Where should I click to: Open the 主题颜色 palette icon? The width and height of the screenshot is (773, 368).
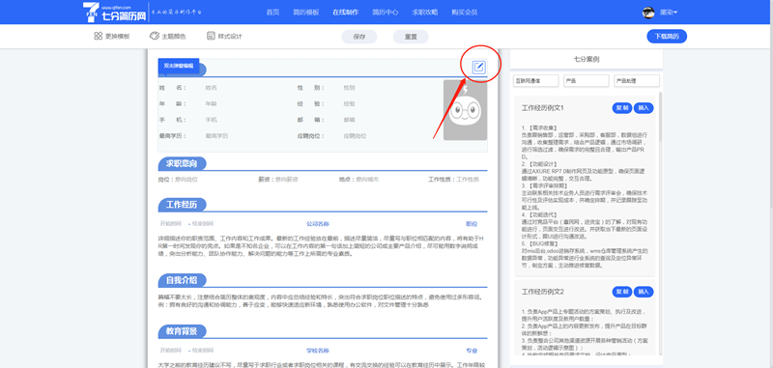155,36
